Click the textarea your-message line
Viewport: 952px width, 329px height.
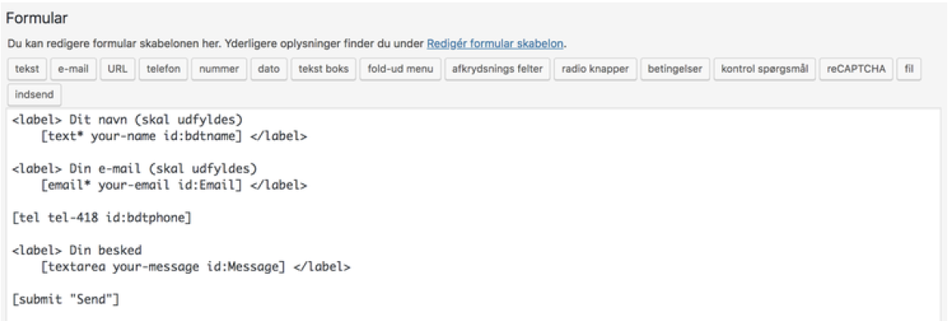195,267
